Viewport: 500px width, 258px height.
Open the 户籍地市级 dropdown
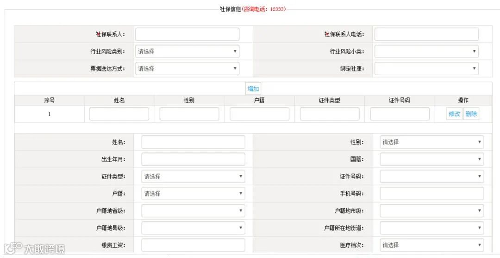pyautogui.click(x=432, y=211)
